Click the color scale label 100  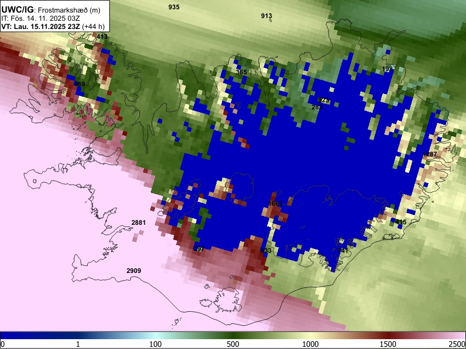155,344
